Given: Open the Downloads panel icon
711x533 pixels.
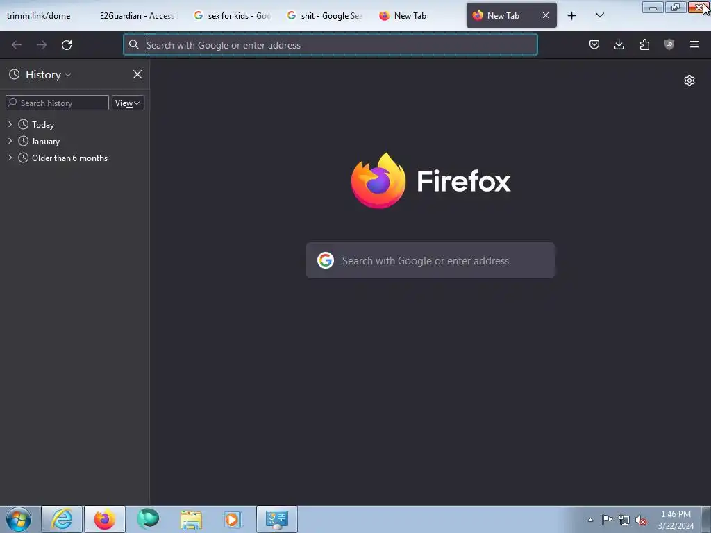Looking at the screenshot, I should coord(619,44).
